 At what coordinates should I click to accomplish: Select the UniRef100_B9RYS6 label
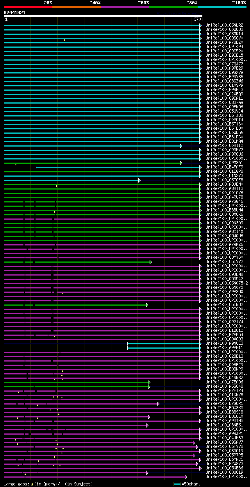224,77
